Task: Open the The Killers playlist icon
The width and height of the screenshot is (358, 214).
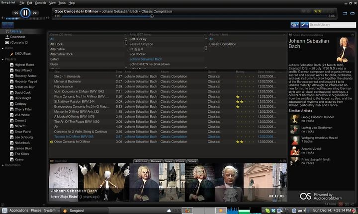Action: [x=11, y=154]
